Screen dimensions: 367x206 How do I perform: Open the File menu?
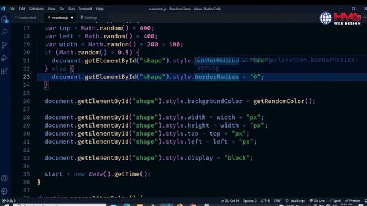point(12,9)
